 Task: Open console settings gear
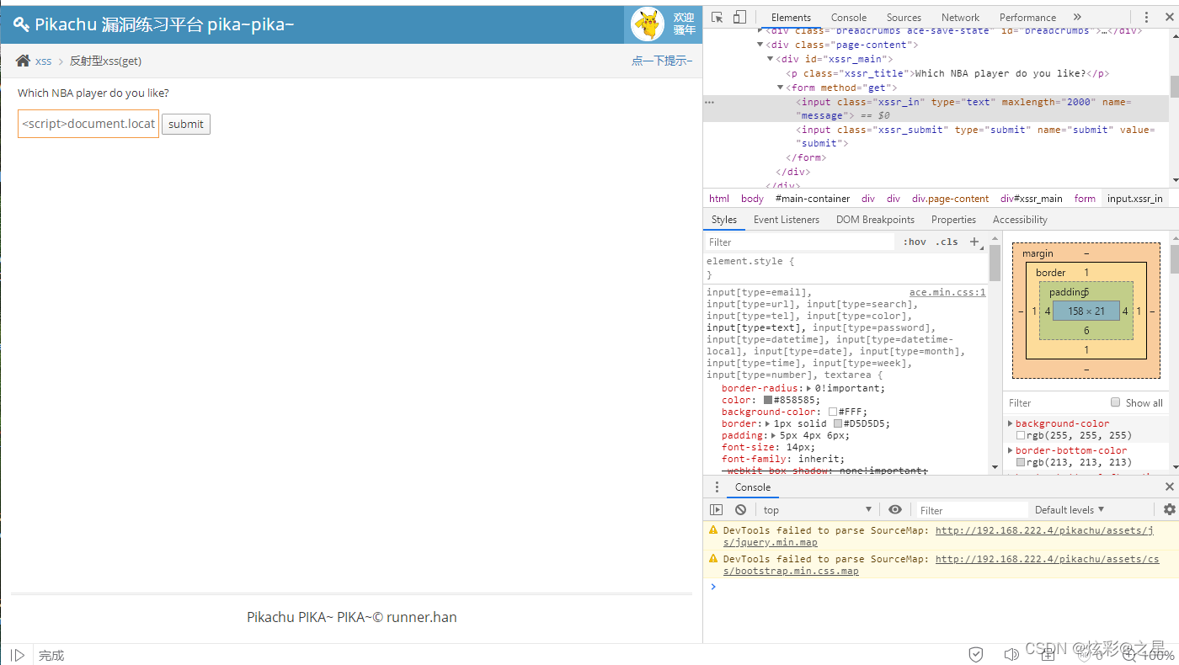pos(1169,509)
